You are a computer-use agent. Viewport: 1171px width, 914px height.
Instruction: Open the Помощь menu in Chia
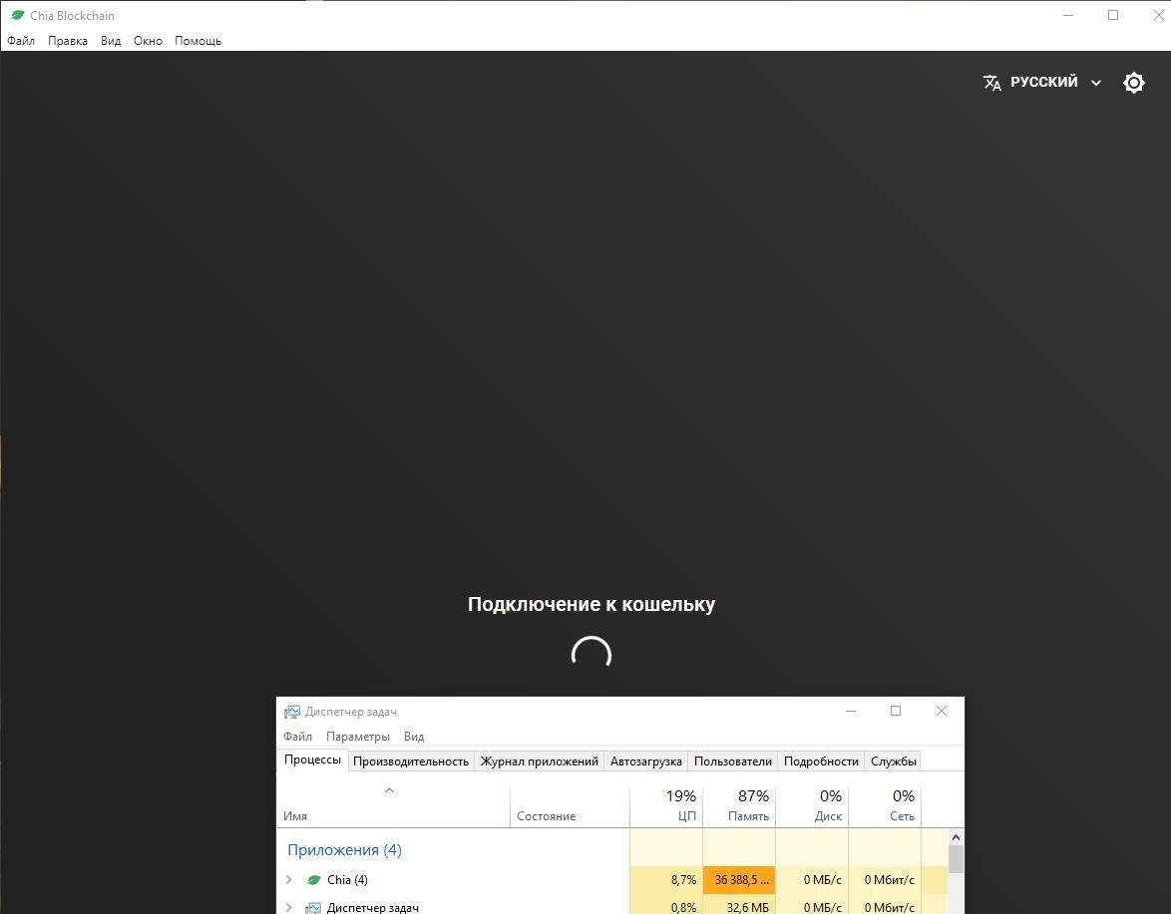[197, 40]
